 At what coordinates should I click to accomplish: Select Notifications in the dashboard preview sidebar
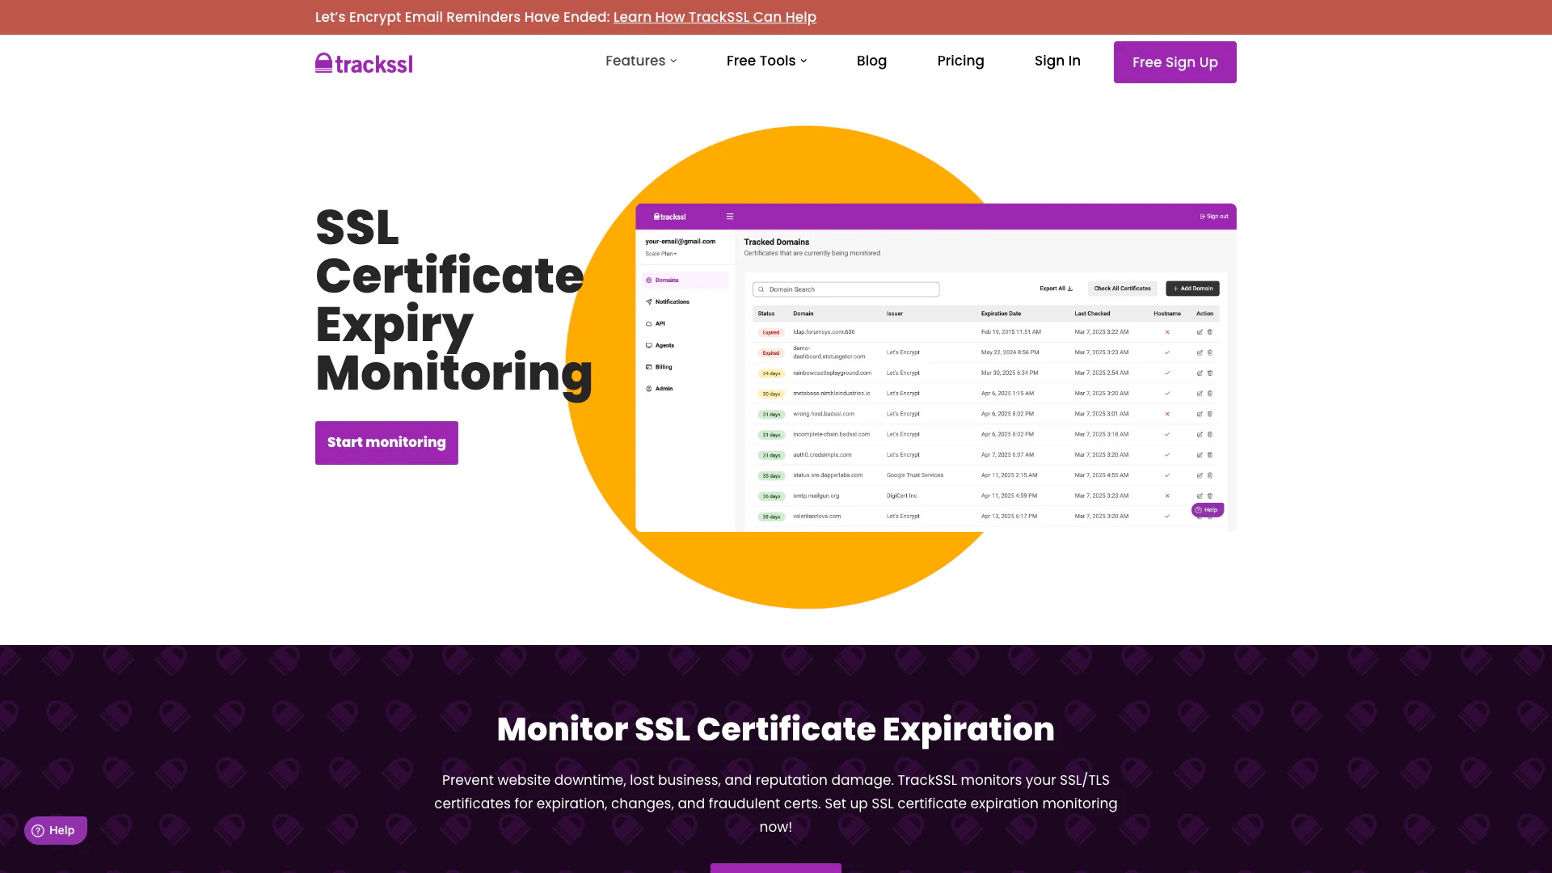click(668, 302)
